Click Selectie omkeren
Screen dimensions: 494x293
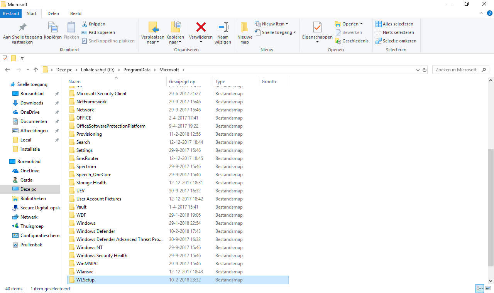click(x=396, y=41)
